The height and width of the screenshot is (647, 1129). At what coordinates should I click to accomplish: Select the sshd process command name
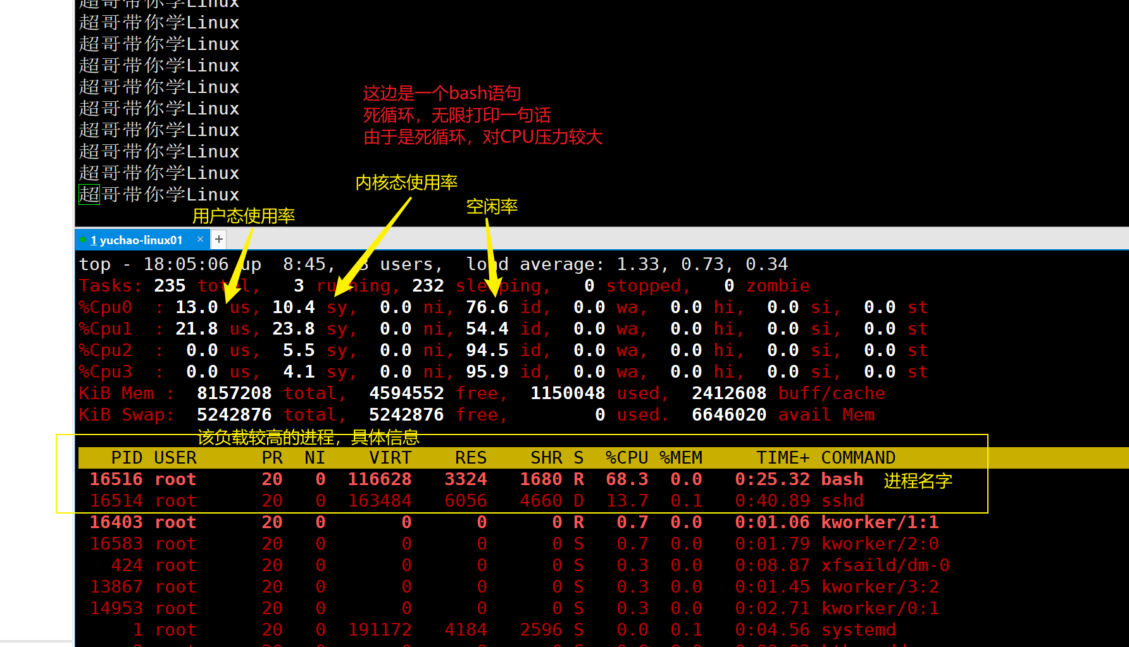pyautogui.click(x=842, y=501)
